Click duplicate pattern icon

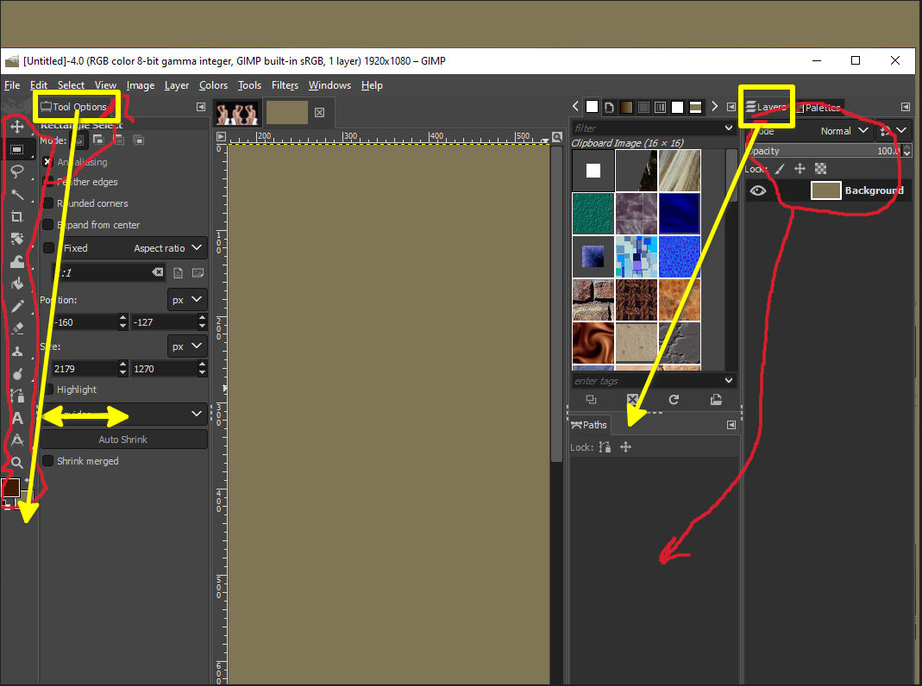point(592,399)
